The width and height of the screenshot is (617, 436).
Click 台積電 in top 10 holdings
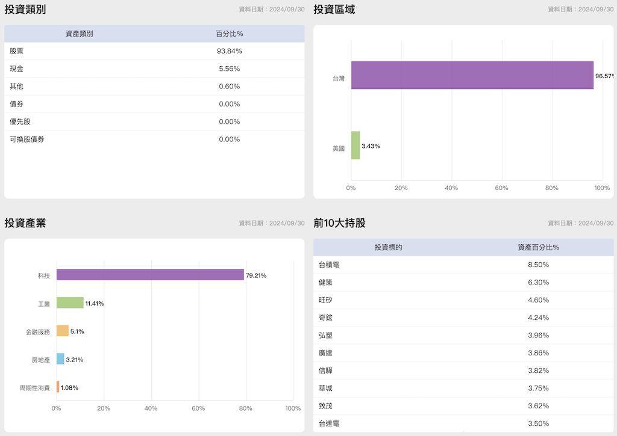click(329, 265)
